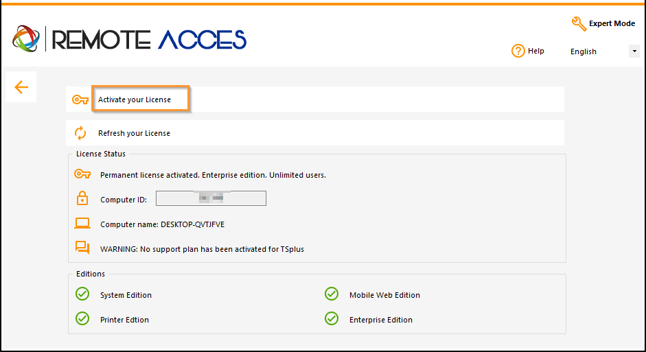Switch to Expert Mode
This screenshot has height=352, width=646.
click(612, 24)
